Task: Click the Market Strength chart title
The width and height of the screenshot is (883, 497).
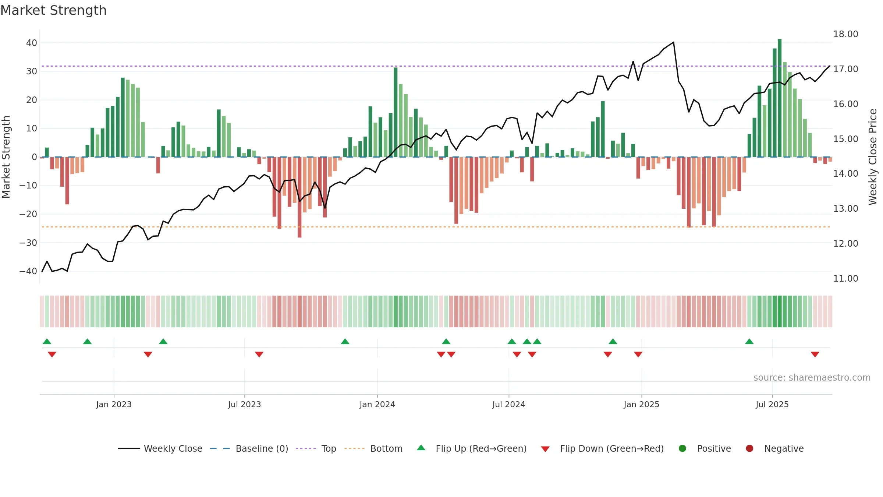Action: coord(53,10)
